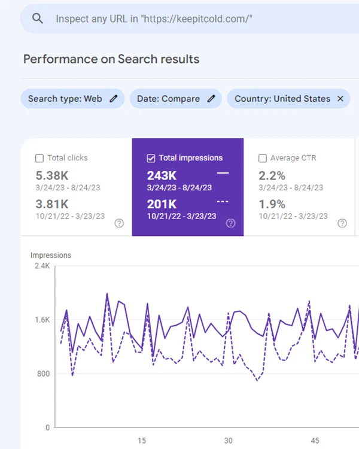
Task: Click the 15 x-axis label
Action: pyautogui.click(x=142, y=441)
